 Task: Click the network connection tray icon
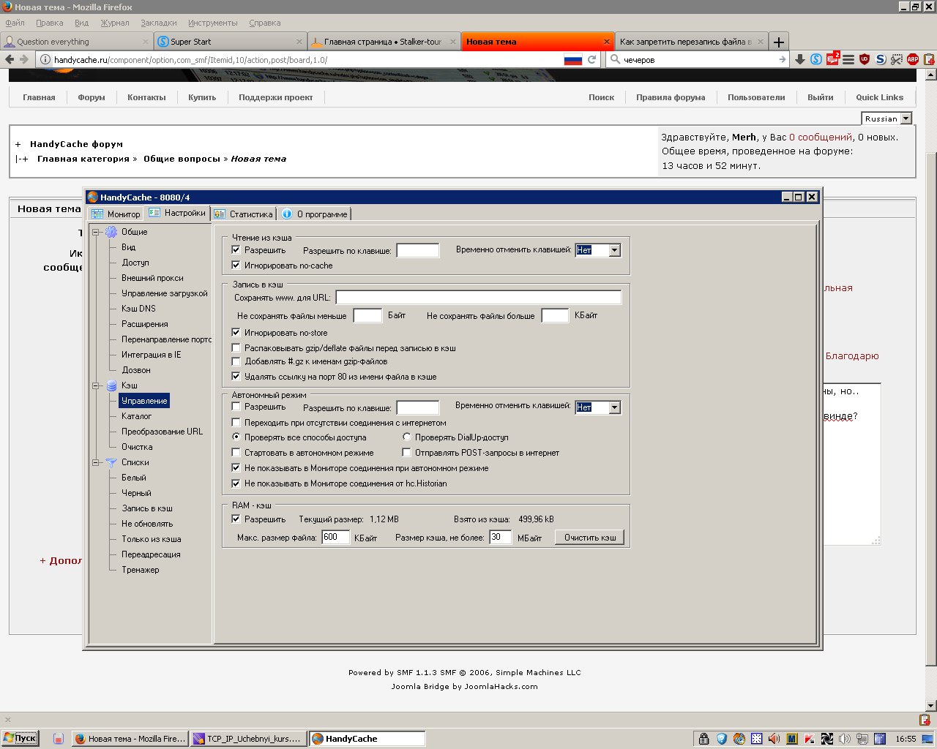coord(862,739)
